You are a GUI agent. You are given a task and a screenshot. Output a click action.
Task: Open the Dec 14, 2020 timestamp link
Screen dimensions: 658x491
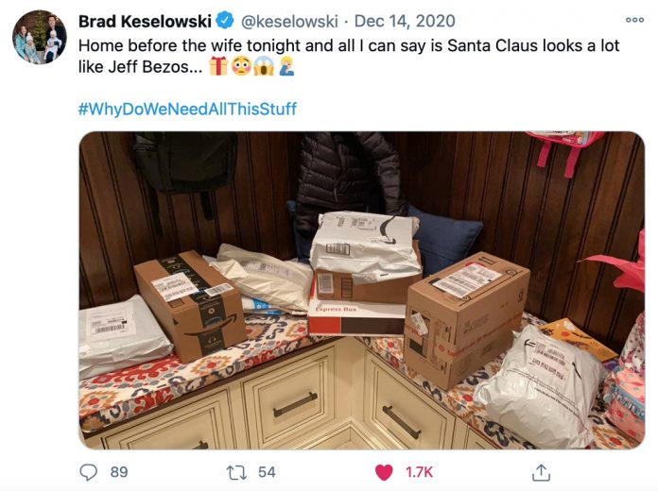pos(405,21)
